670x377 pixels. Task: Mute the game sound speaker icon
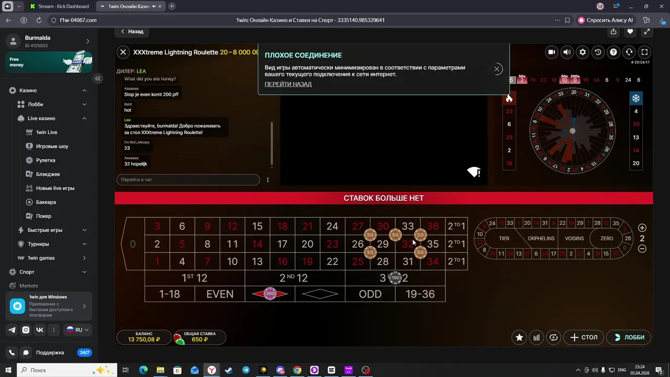coord(567,52)
